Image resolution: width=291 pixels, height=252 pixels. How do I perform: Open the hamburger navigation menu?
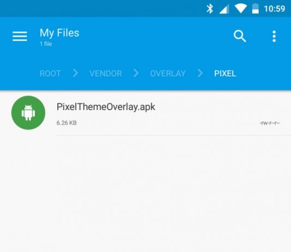pos(20,37)
